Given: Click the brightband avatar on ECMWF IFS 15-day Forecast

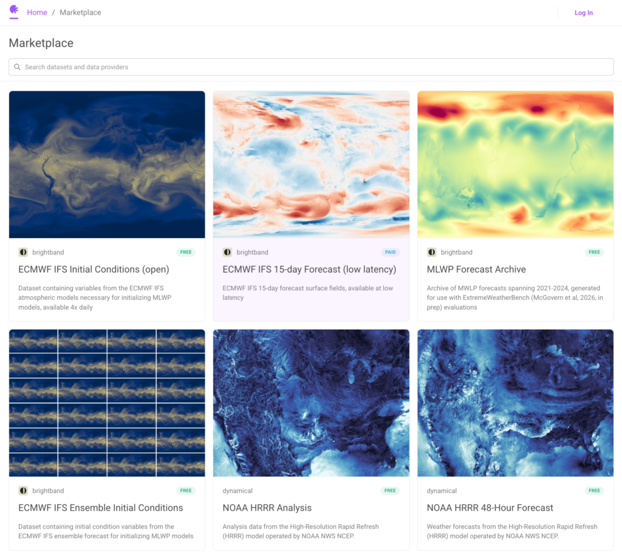Looking at the screenshot, I should click(x=227, y=252).
